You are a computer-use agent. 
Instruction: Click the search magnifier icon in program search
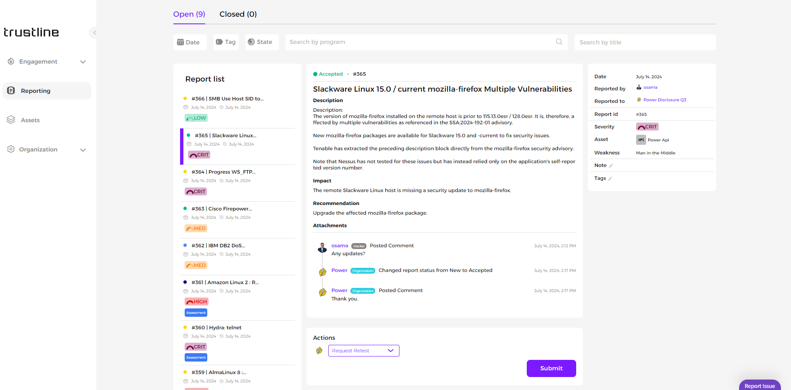[x=559, y=42]
